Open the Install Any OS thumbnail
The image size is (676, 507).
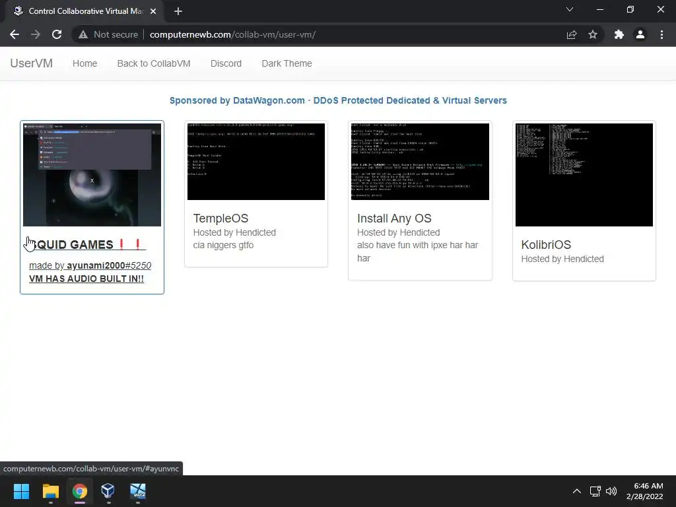pos(420,162)
